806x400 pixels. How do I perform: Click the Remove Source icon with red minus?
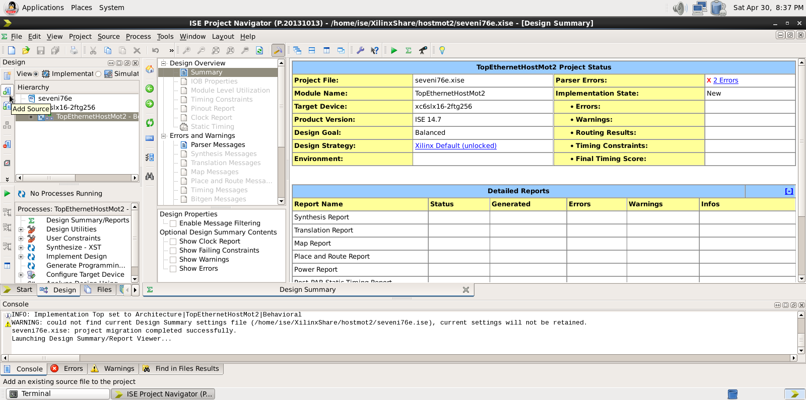(7, 144)
